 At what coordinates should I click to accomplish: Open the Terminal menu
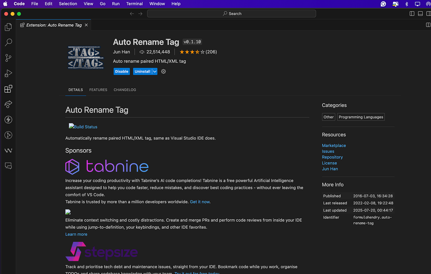click(135, 4)
